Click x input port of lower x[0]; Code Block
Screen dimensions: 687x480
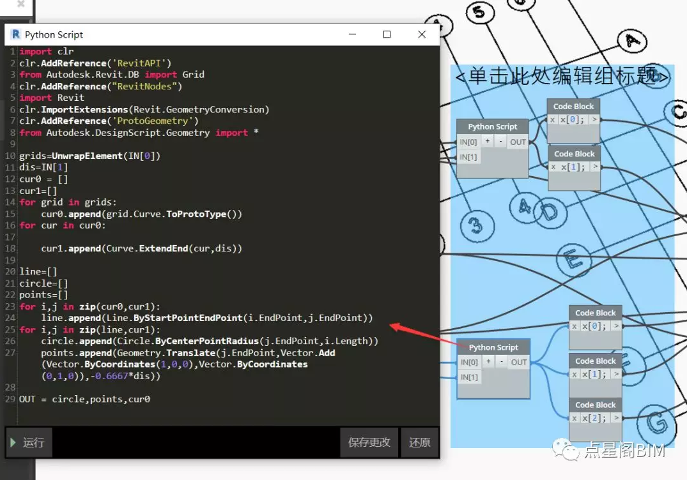coord(575,326)
